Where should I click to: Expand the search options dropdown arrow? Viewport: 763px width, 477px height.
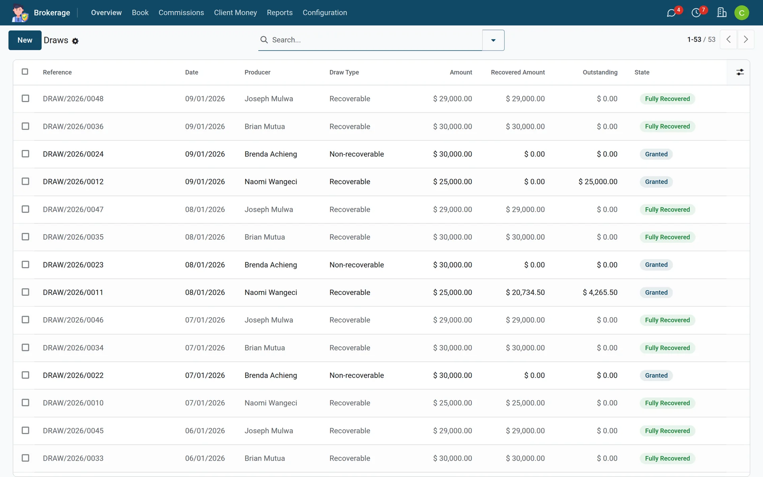point(493,40)
